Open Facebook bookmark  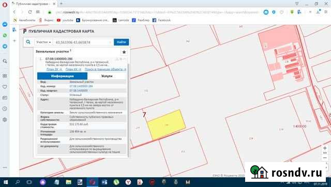161,20
